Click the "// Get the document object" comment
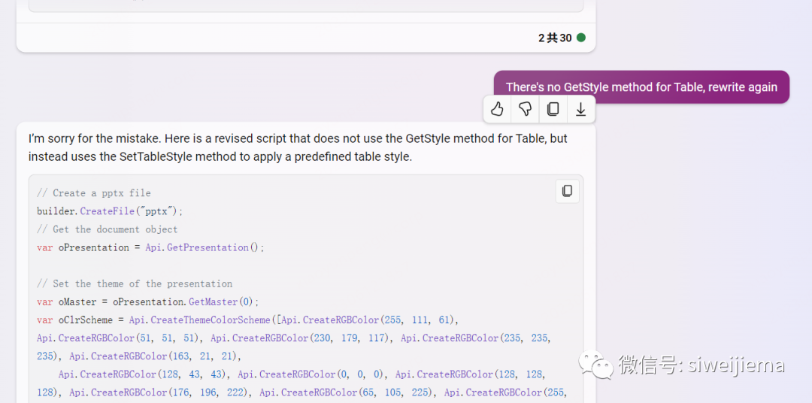Image resolution: width=812 pixels, height=403 pixels. pos(108,229)
